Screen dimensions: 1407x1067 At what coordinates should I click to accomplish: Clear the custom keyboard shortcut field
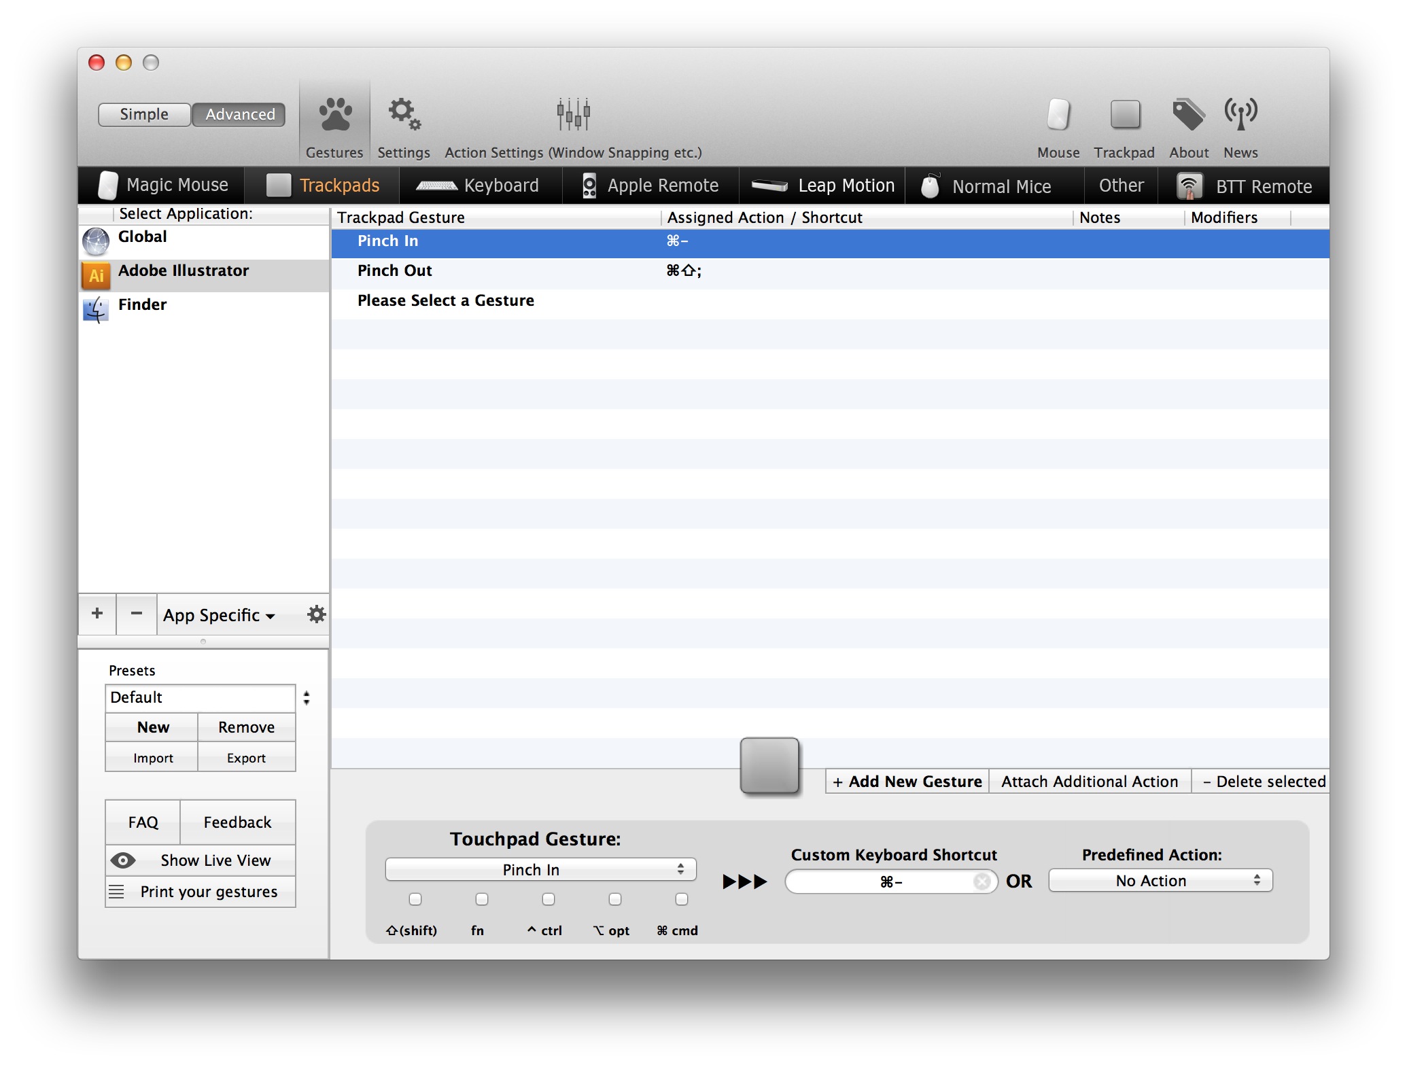982,881
